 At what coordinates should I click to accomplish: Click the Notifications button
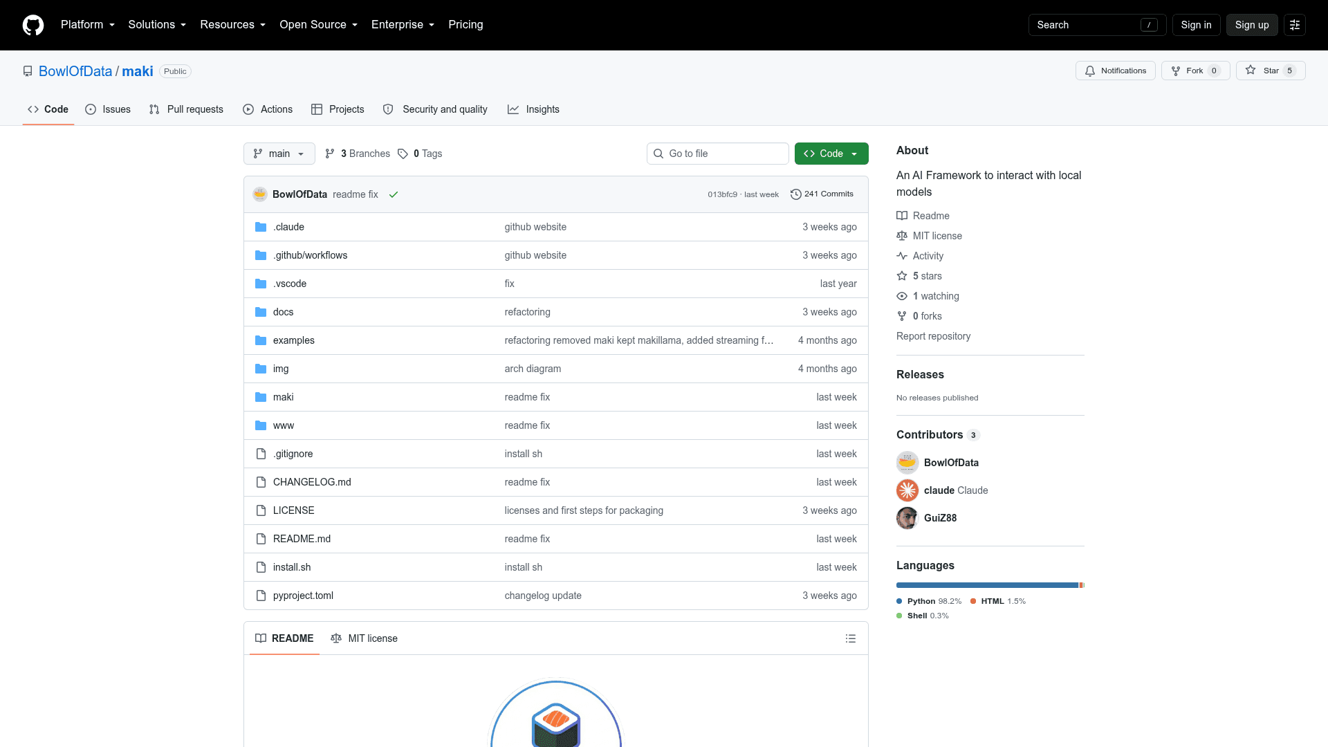(1116, 71)
